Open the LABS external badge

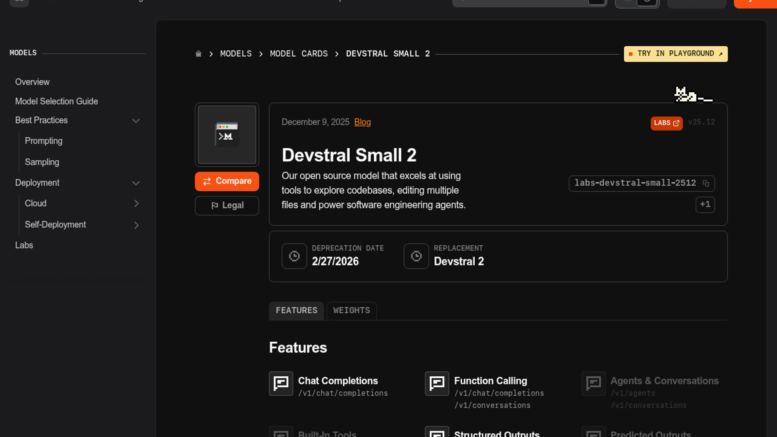tap(666, 123)
